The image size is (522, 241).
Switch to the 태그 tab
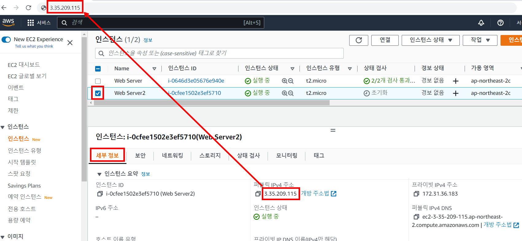319,156
